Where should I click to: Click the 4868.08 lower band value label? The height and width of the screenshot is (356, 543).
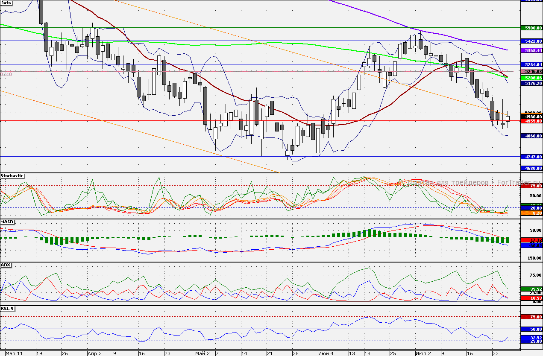[531, 136]
